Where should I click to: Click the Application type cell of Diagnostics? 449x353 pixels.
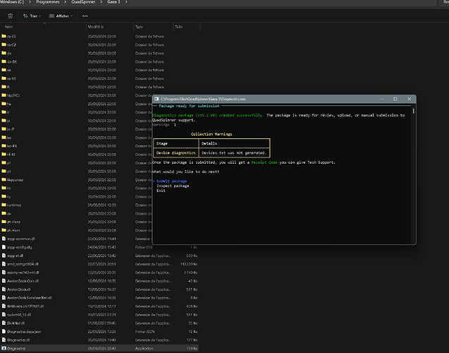pyautogui.click(x=144, y=349)
